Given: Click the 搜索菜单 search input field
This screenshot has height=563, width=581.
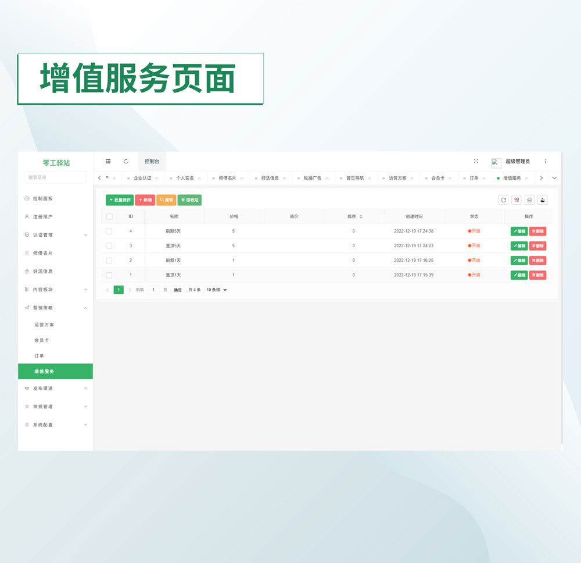Looking at the screenshot, I should pos(55,177).
